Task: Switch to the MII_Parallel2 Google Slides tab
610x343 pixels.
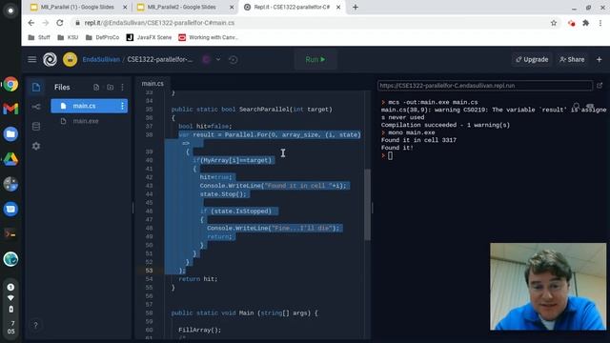Action: tap(181, 7)
